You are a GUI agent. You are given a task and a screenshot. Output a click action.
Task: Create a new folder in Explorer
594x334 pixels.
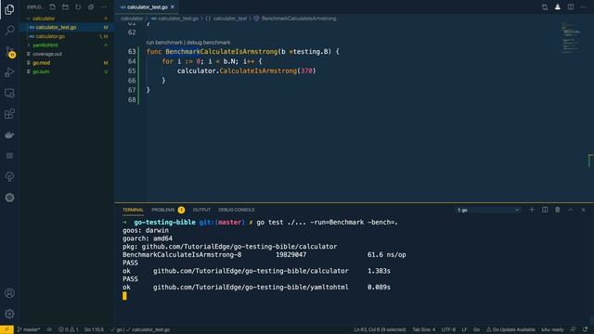click(65, 6)
